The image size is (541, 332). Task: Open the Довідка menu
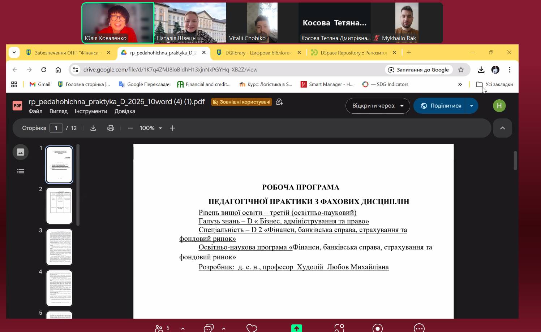(x=125, y=111)
